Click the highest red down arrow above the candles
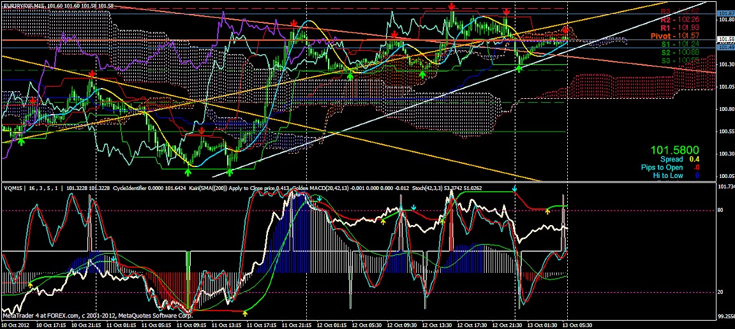The height and width of the screenshot is (329, 735). tap(452, 6)
